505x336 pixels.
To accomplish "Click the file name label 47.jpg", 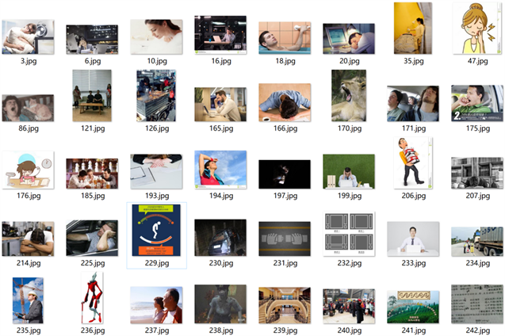I will click(x=477, y=61).
